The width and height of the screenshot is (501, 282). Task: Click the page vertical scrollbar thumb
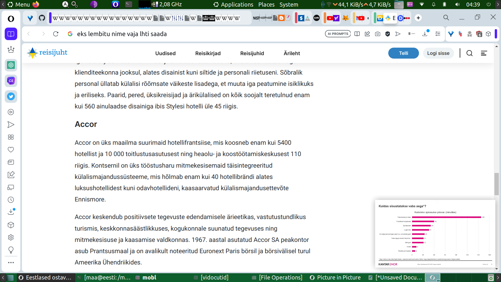(497, 184)
